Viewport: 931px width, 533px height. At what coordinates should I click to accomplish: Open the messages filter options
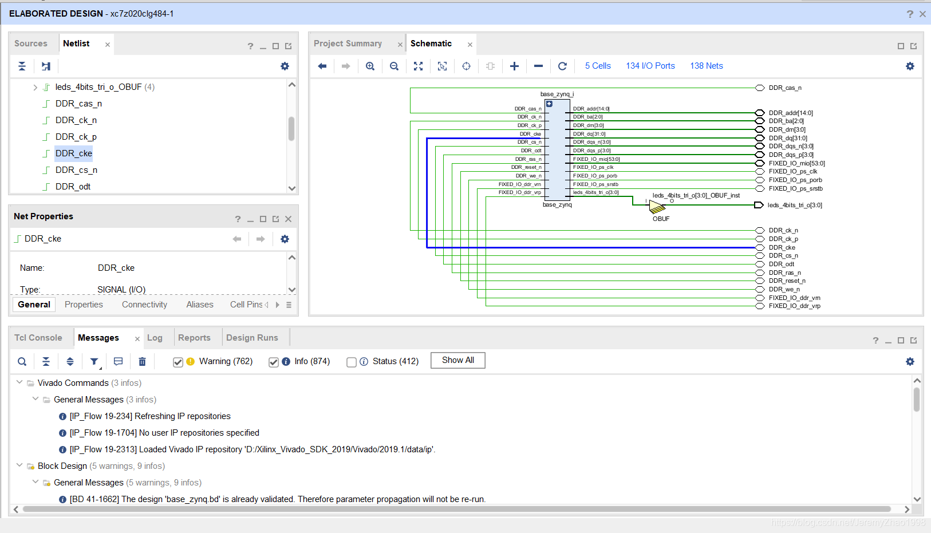(x=94, y=362)
